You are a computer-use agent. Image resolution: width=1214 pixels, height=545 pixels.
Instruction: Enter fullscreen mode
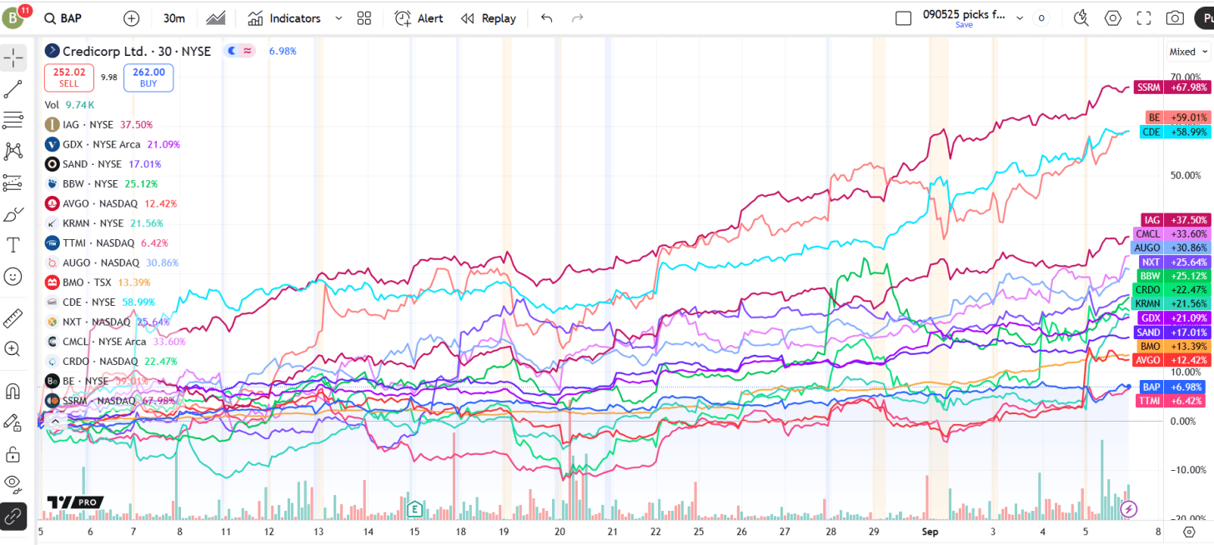point(1144,18)
